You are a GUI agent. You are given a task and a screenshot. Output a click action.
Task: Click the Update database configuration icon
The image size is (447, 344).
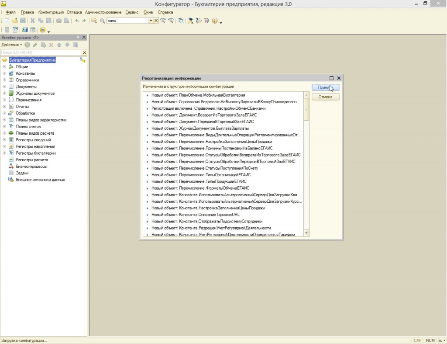pyautogui.click(x=25, y=30)
